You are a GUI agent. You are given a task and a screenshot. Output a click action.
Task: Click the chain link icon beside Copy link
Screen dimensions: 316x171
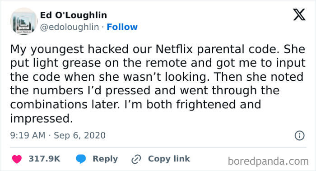coord(136,159)
